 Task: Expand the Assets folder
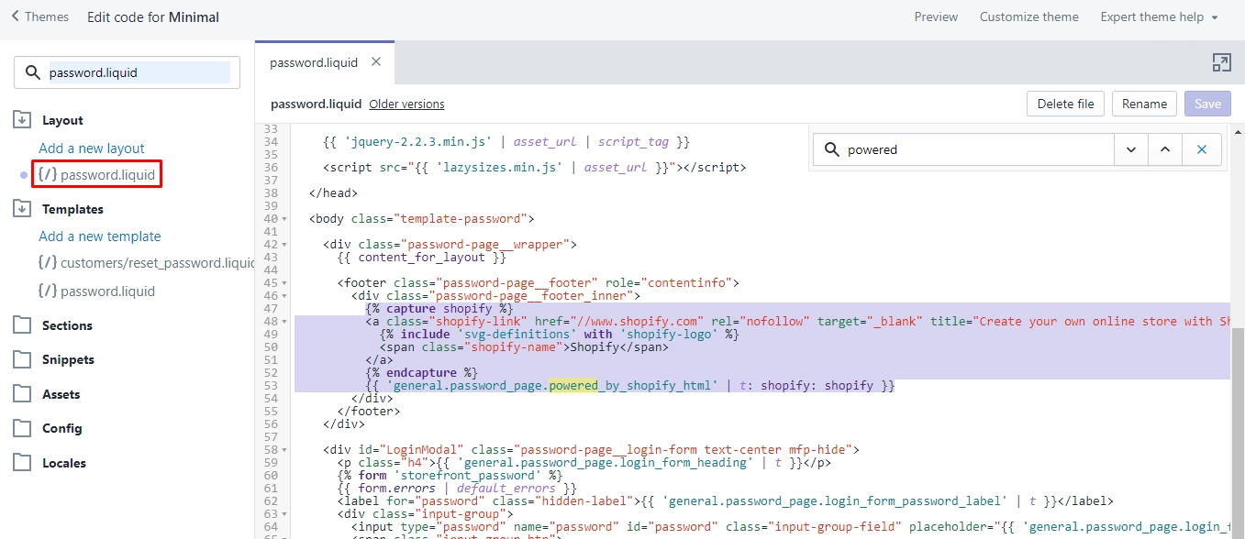pyautogui.click(x=22, y=394)
